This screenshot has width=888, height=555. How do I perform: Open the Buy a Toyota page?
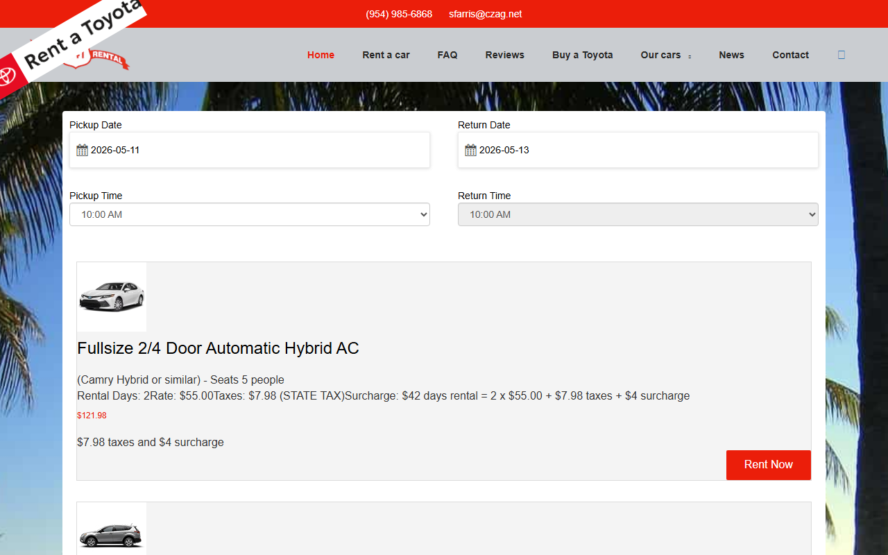coord(582,55)
